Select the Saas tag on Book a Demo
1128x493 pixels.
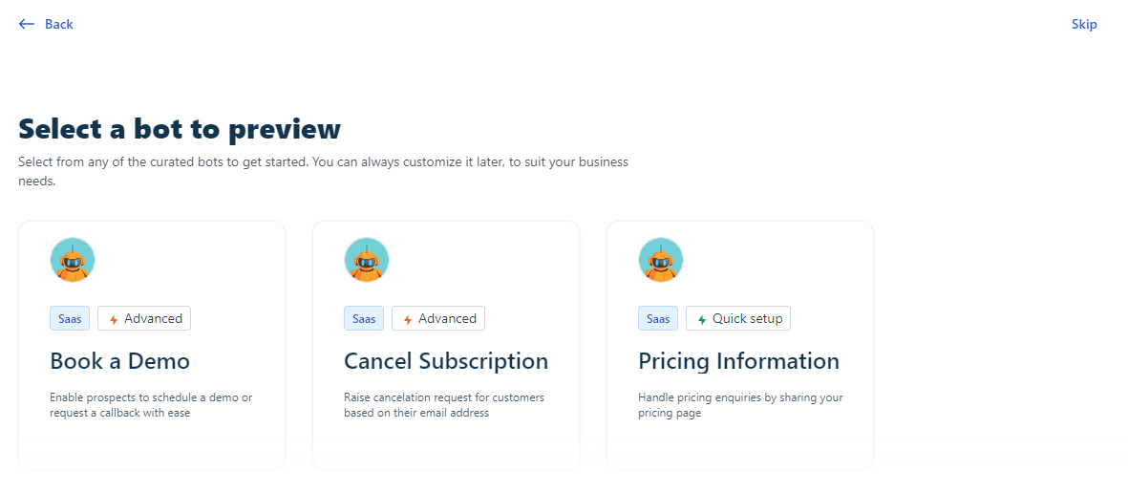[x=70, y=318]
